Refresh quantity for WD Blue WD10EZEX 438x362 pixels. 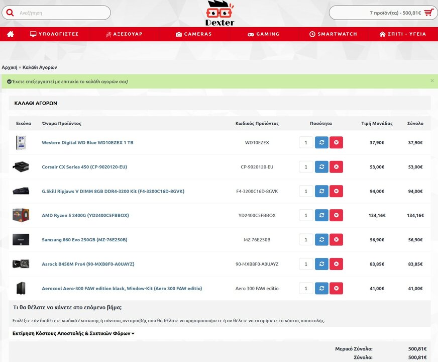click(x=321, y=143)
